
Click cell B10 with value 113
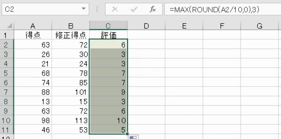tap(71, 120)
